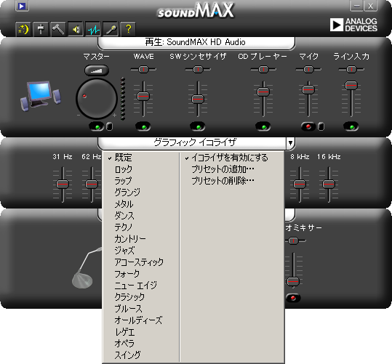Click the 62 Hz equalizer slider
392x364 pixels.
pyautogui.click(x=92, y=184)
